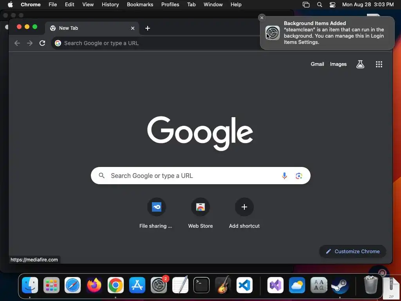Open Launchpad from the Dock
The height and width of the screenshot is (301, 401).
point(51,285)
